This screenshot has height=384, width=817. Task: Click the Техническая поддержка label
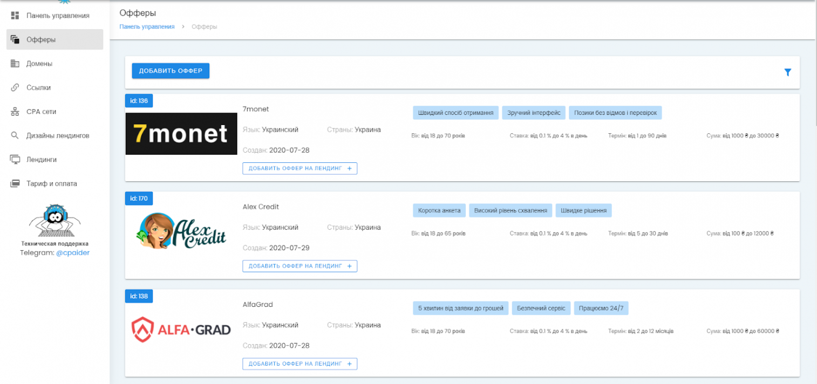(55, 244)
